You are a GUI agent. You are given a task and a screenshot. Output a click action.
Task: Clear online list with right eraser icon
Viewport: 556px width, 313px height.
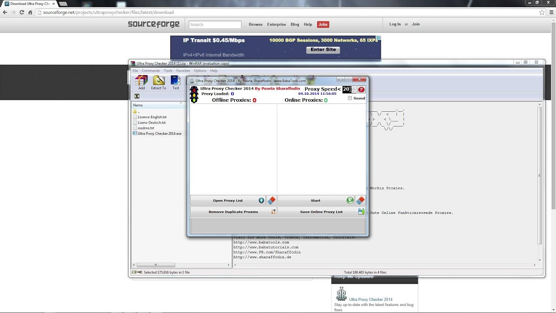[x=361, y=200]
